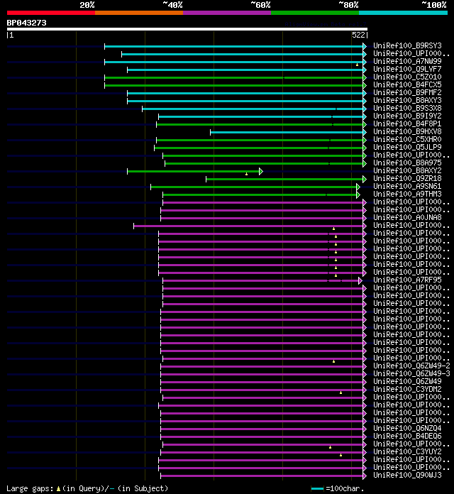The width and height of the screenshot is (454, 494).
Task: Select the UniRef100_C3YDM2 label
Action: click(407, 389)
